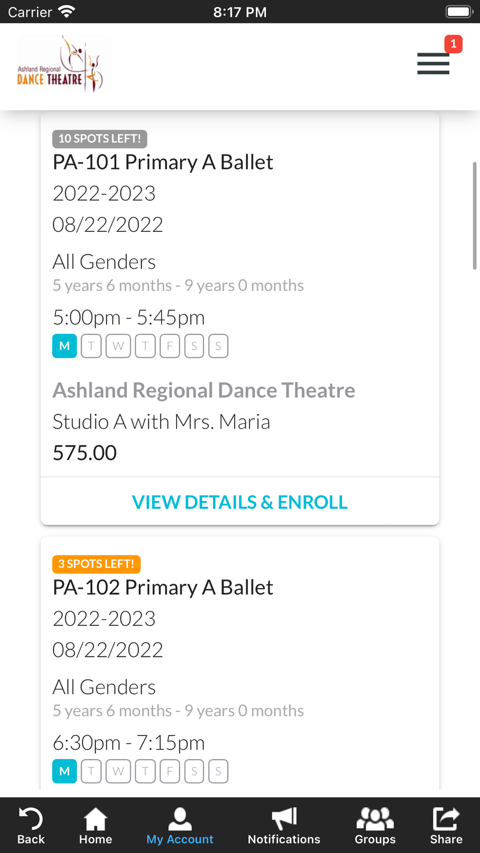Go back using the Back icon
Viewport: 480px width, 853px height.
(31, 825)
